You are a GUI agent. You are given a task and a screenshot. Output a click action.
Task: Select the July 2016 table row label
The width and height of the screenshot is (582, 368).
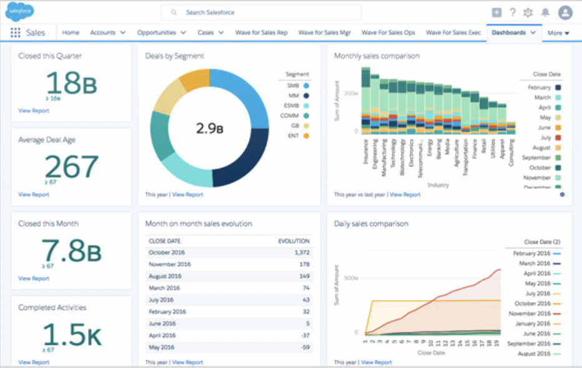pos(161,300)
